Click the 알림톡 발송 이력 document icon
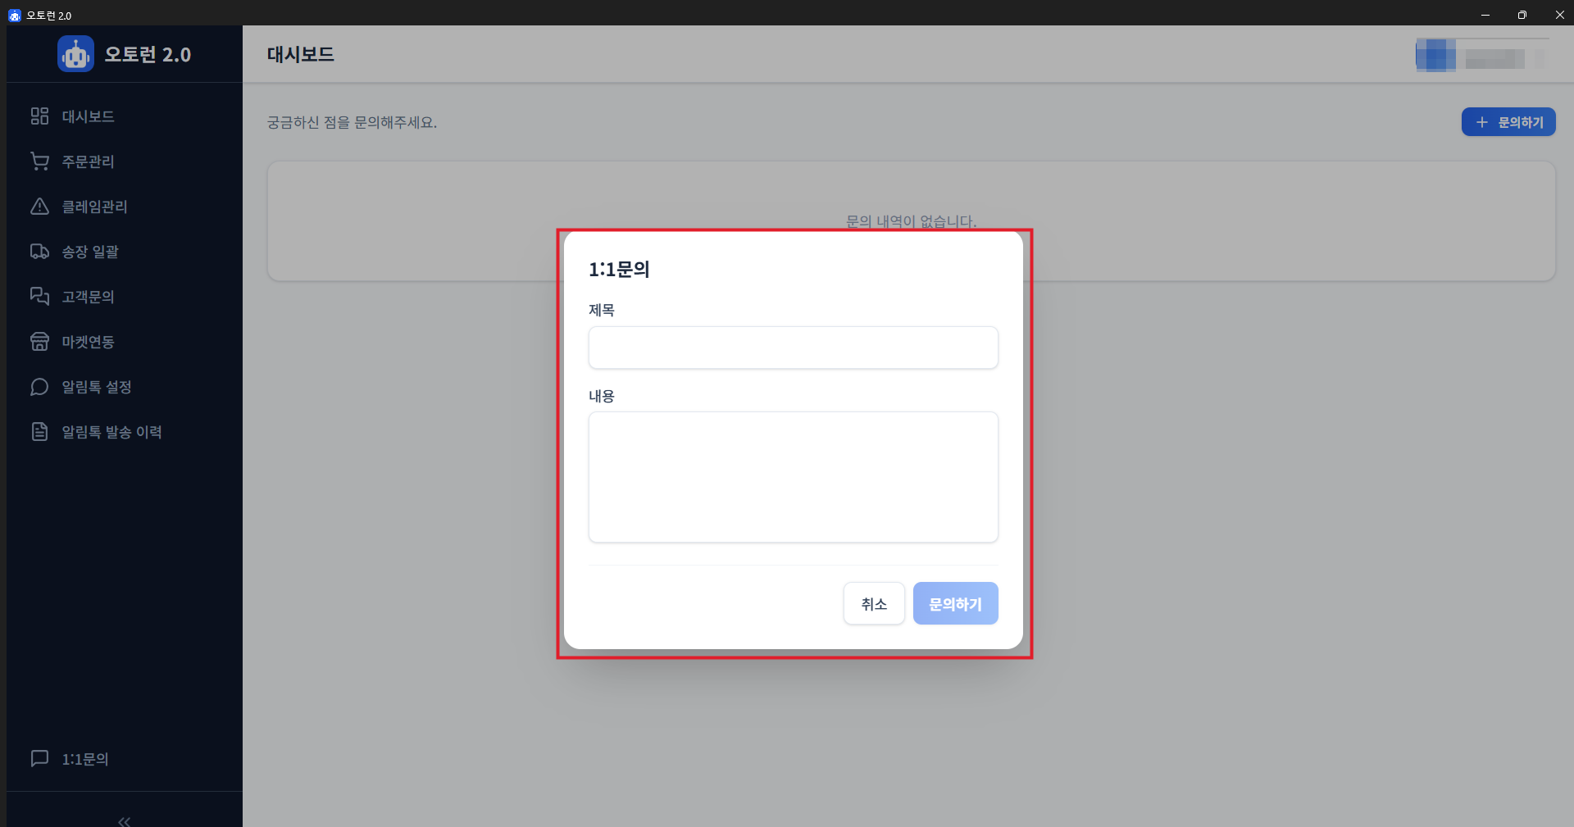 (x=39, y=432)
